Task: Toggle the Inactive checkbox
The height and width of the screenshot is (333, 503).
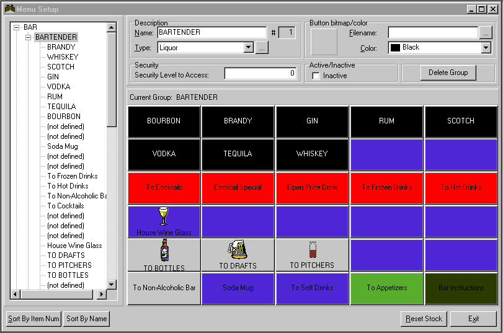Action: [316, 76]
